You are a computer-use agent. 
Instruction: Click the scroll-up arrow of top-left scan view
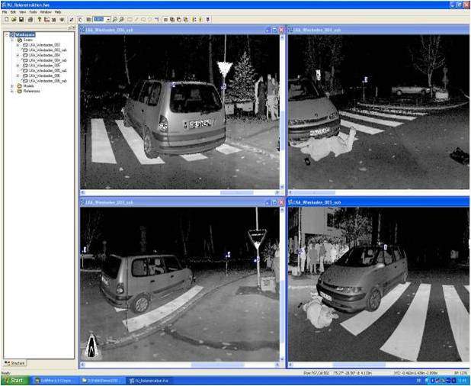[282, 37]
